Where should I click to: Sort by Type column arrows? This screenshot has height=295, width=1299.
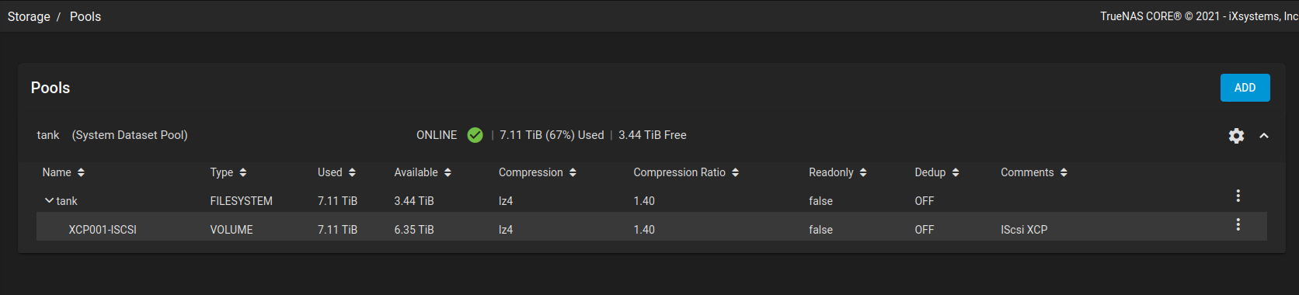(242, 172)
